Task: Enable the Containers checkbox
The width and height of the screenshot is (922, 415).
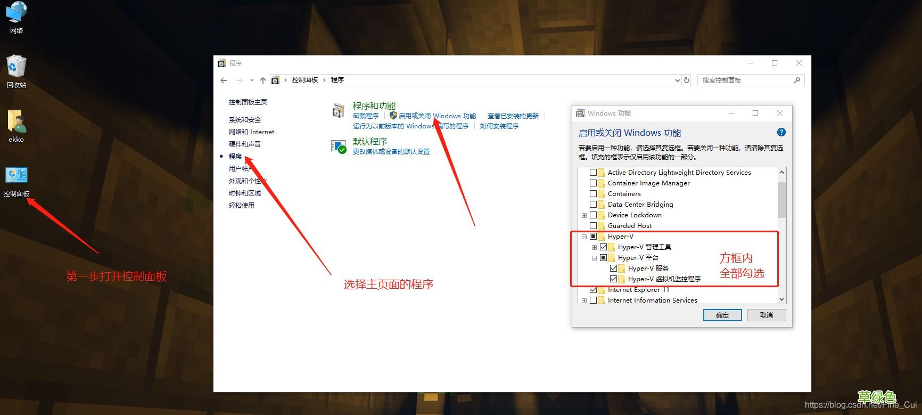Action: pos(593,194)
